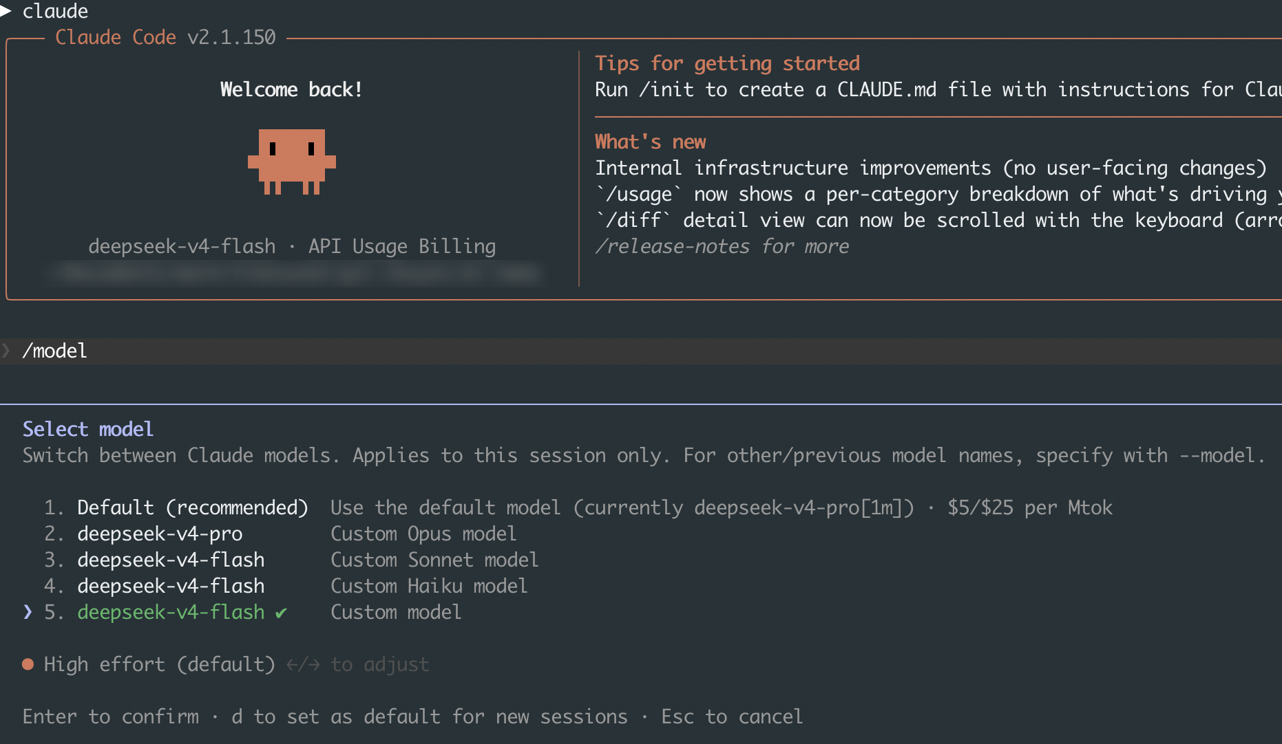Click the orange High effort indicator dot

(28, 664)
